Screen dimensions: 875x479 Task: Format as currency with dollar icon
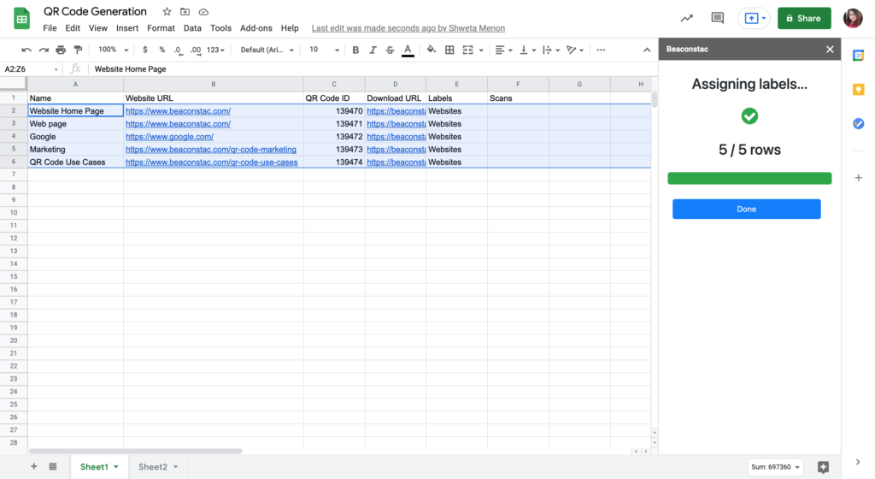pyautogui.click(x=145, y=50)
